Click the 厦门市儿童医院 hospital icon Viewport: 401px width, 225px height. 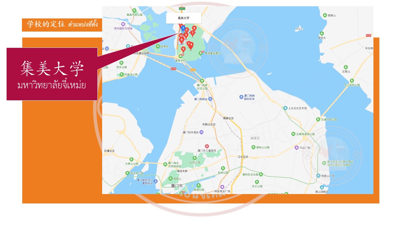pos(207,146)
